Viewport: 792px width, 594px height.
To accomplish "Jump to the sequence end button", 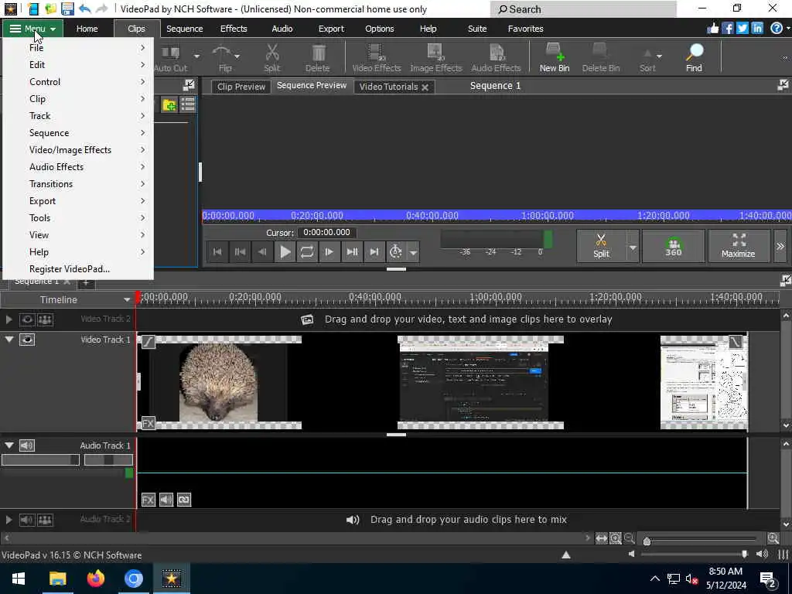I will 374,251.
